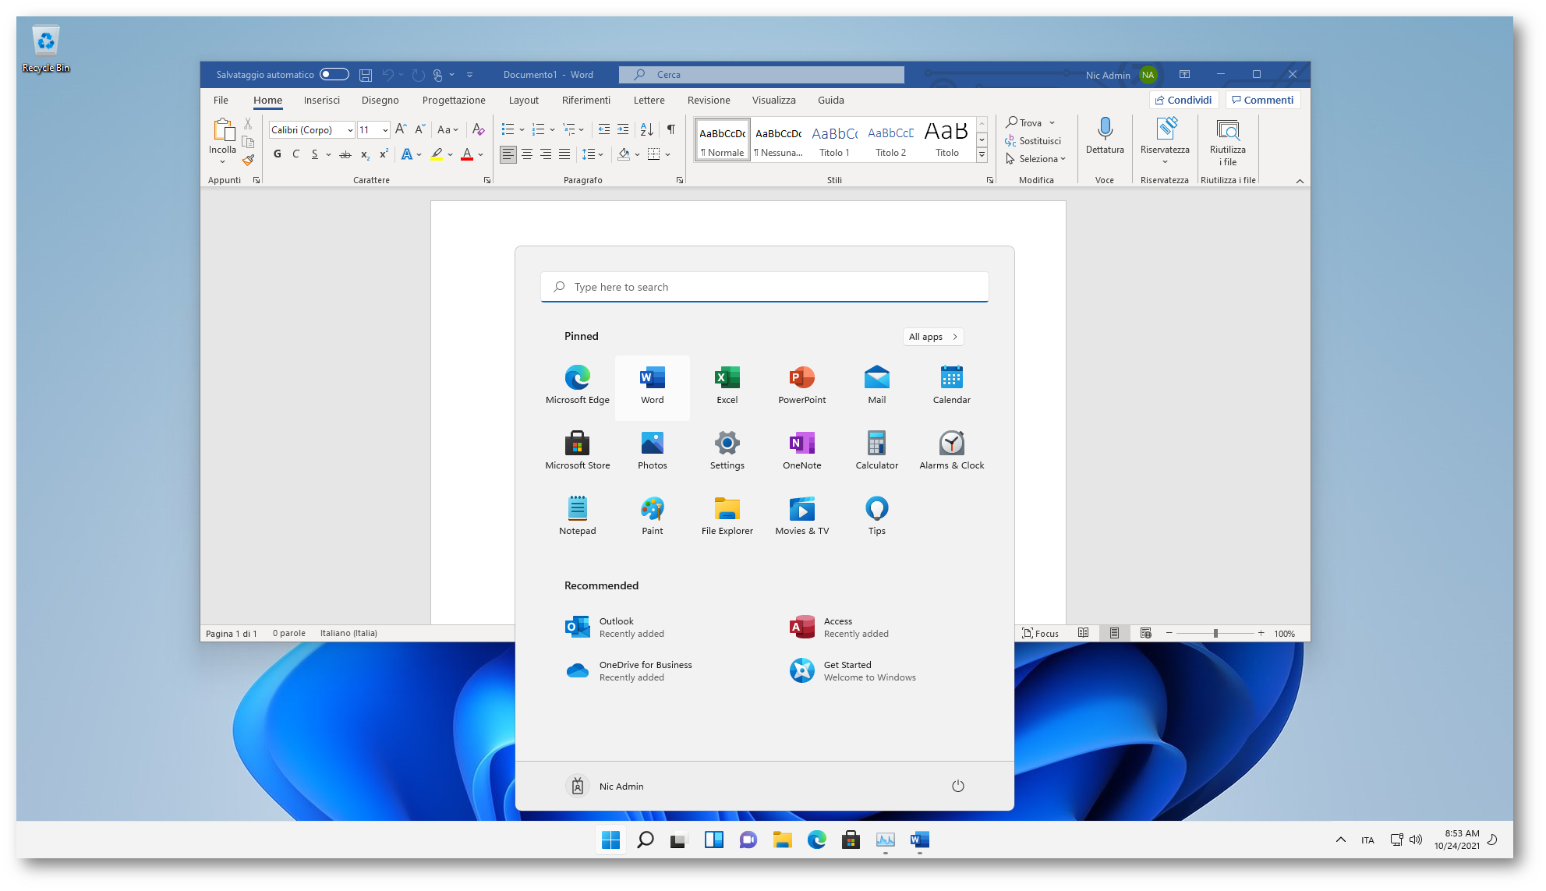Click the Condividi share button

[x=1183, y=100]
